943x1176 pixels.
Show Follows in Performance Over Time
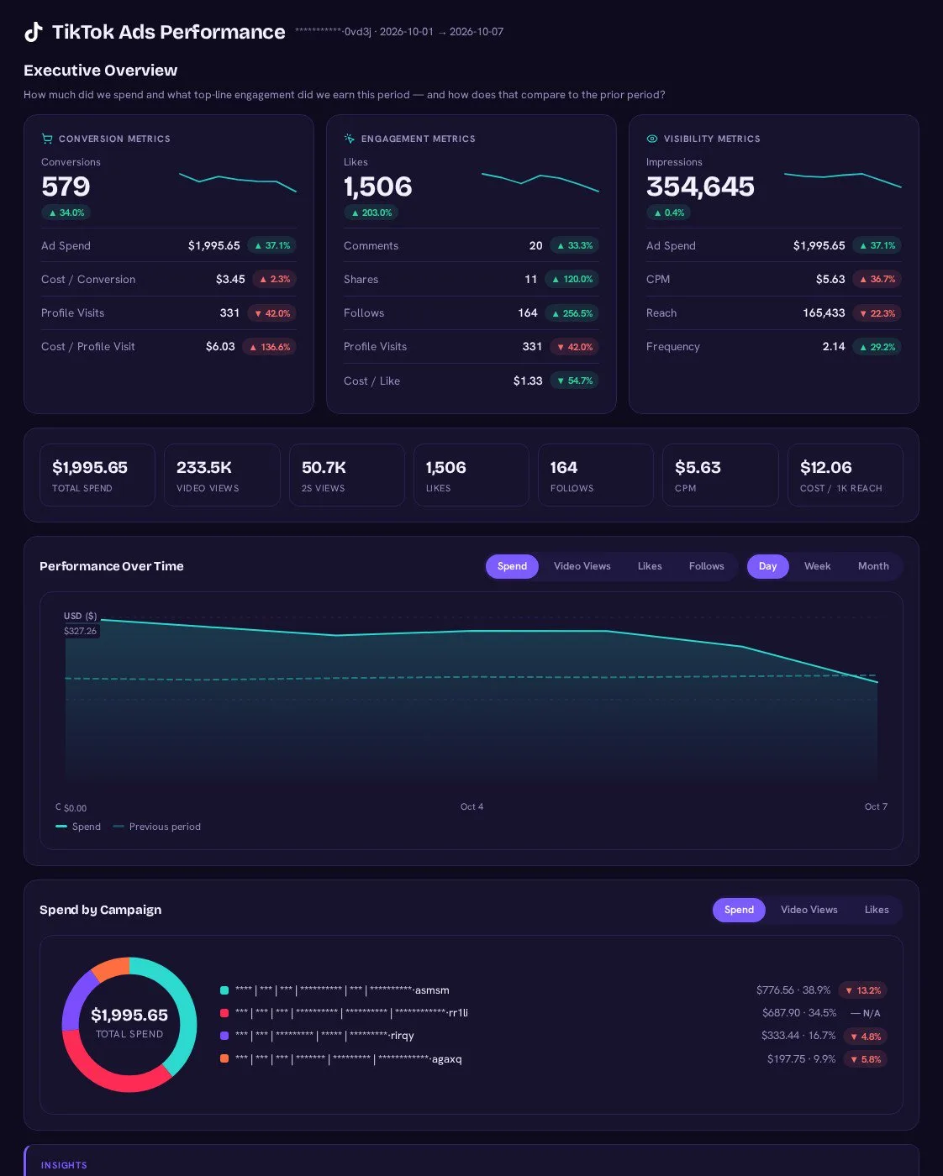tap(707, 566)
